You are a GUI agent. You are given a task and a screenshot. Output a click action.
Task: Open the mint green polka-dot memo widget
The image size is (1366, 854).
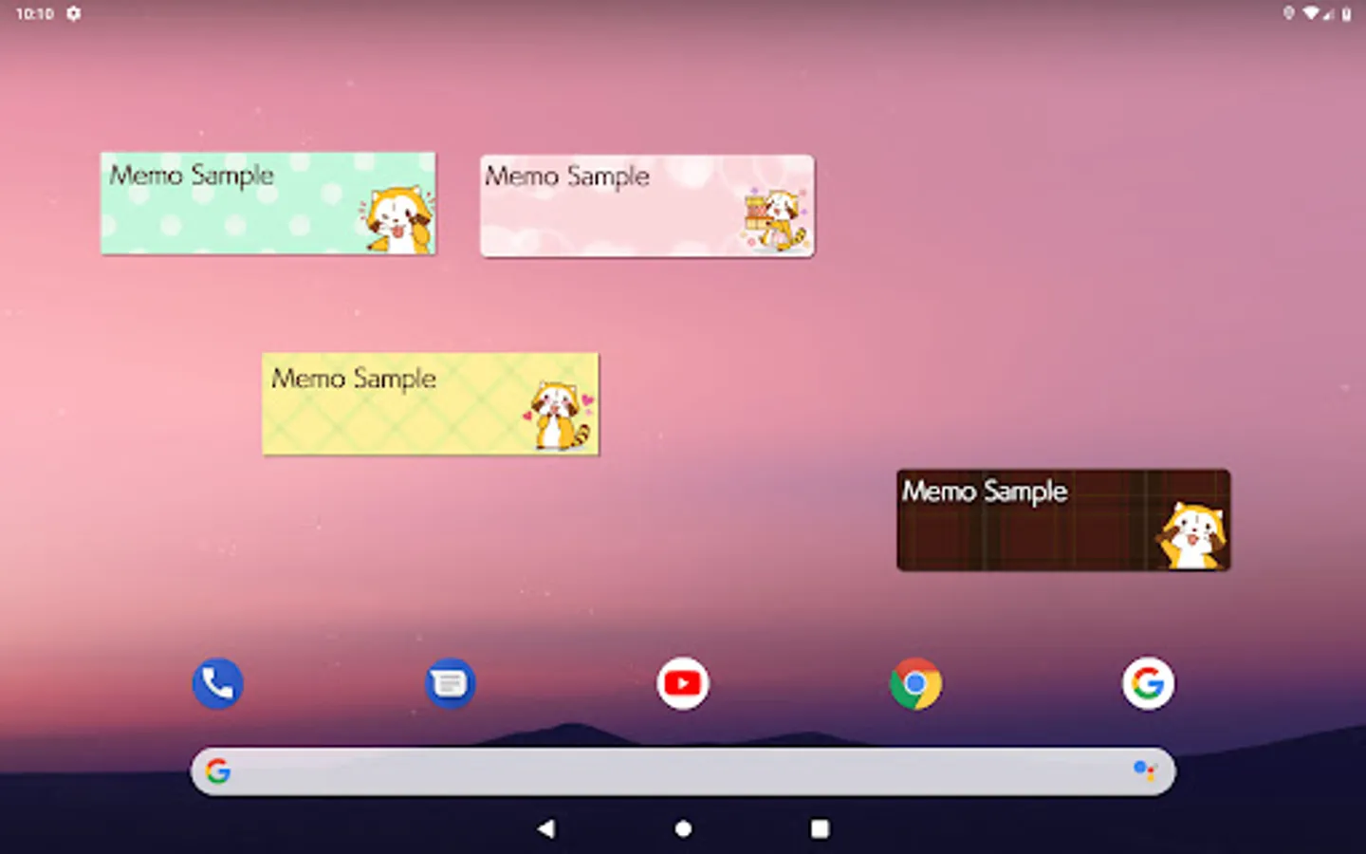click(268, 203)
